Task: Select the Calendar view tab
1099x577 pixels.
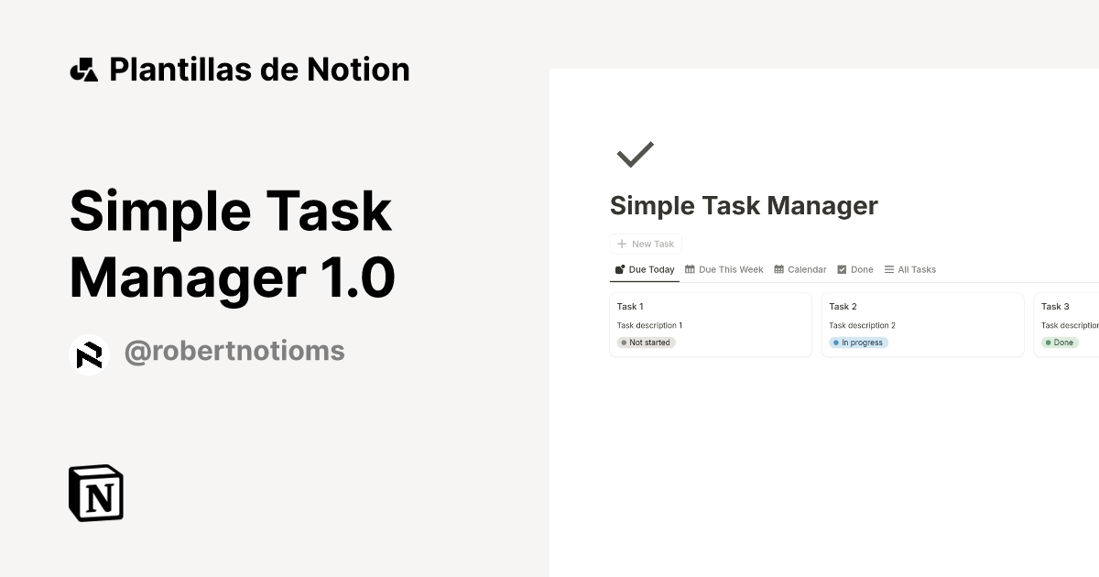Action: [x=800, y=269]
